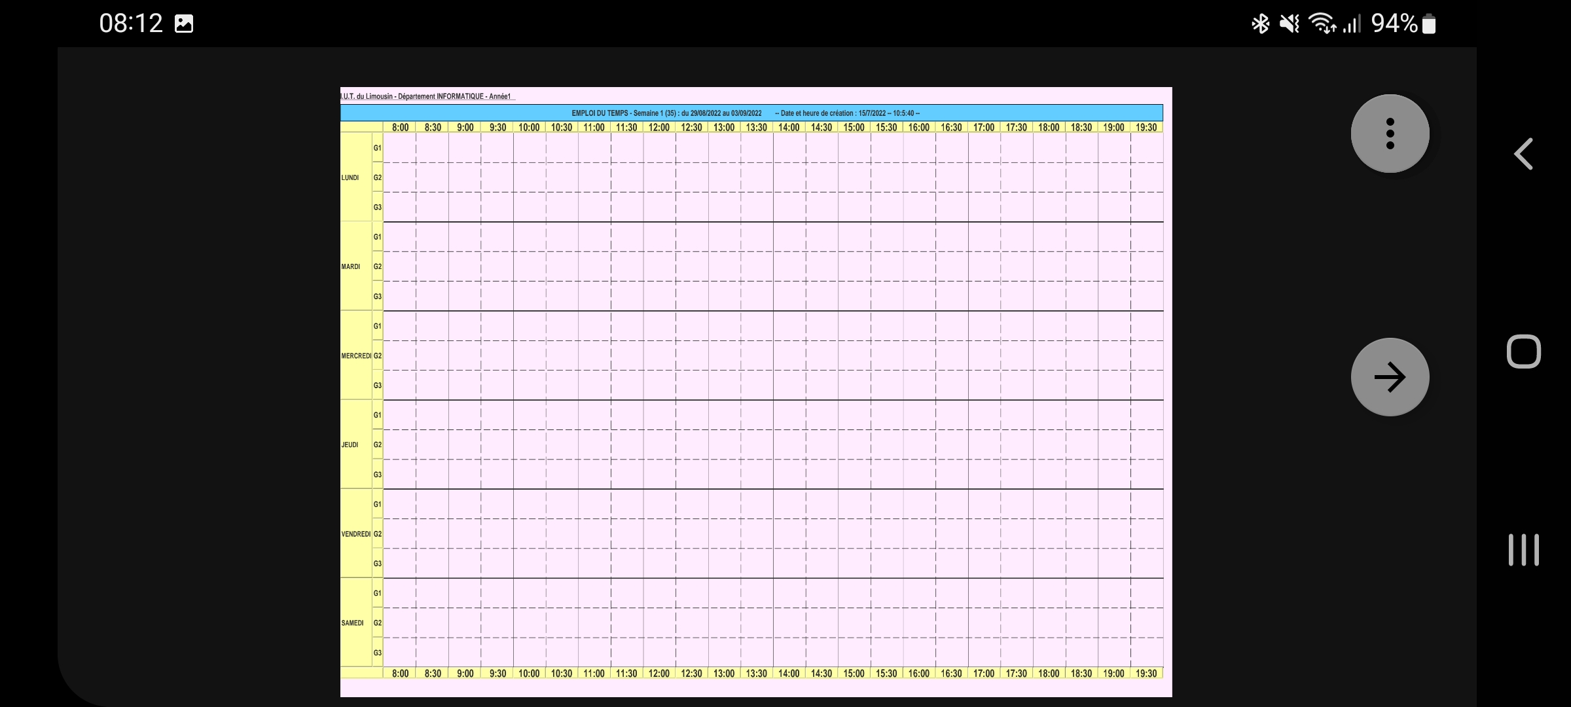Tap the SAMEDI day label
Image resolution: width=1571 pixels, height=707 pixels.
(352, 623)
